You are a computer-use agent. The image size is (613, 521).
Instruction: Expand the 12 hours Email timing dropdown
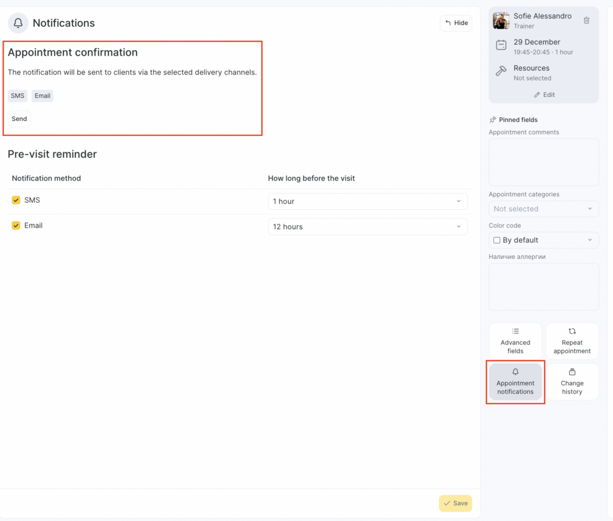pos(368,227)
